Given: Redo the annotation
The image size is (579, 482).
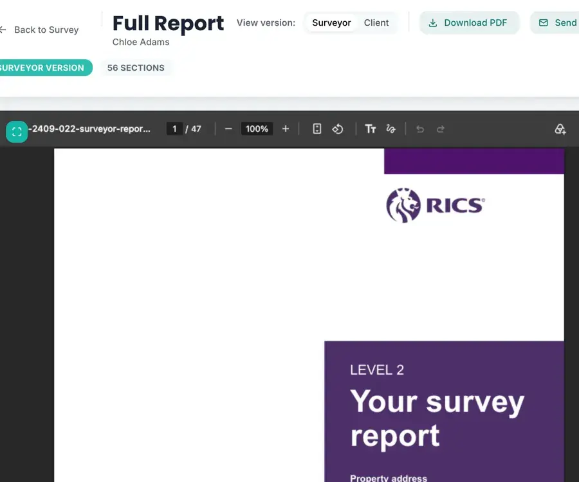Looking at the screenshot, I should tap(441, 129).
